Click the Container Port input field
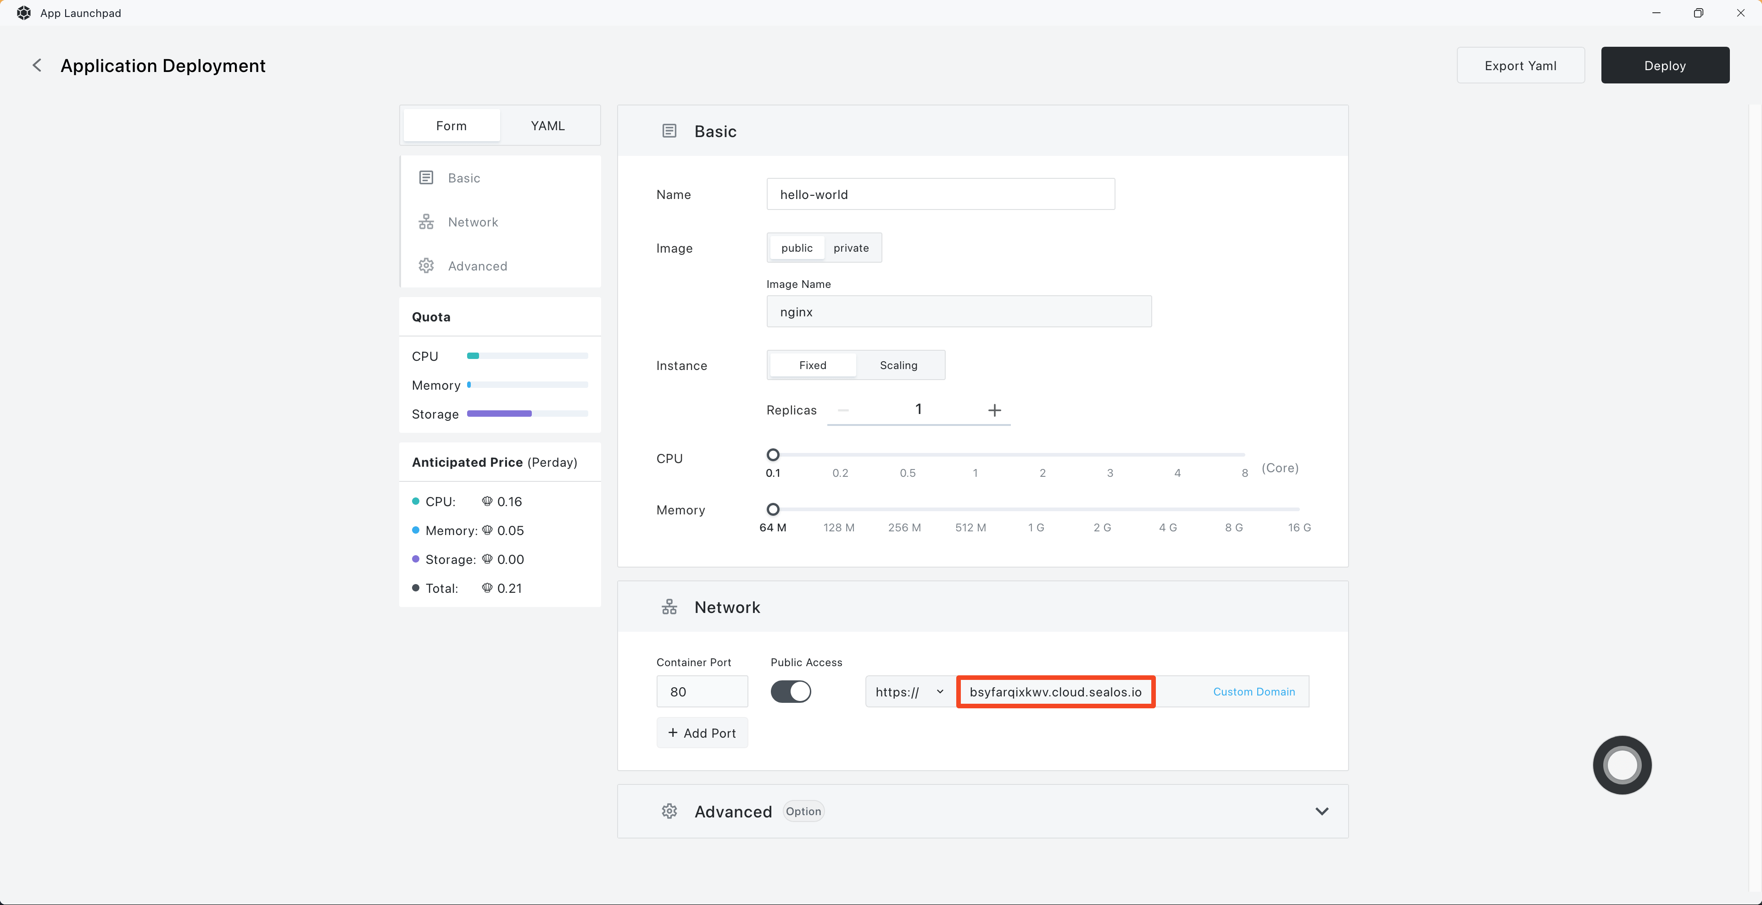The width and height of the screenshot is (1762, 905). (702, 692)
